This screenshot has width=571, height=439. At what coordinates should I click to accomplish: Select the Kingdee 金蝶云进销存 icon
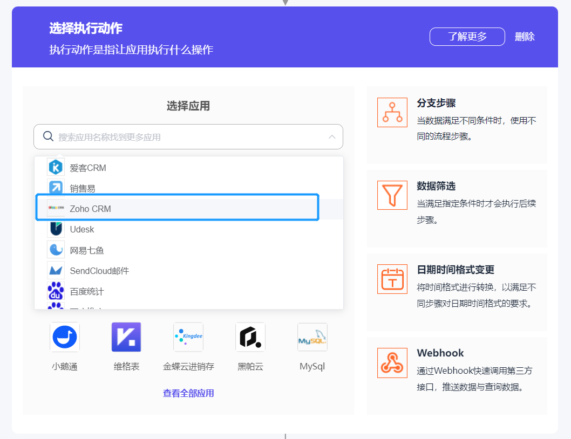(x=188, y=337)
